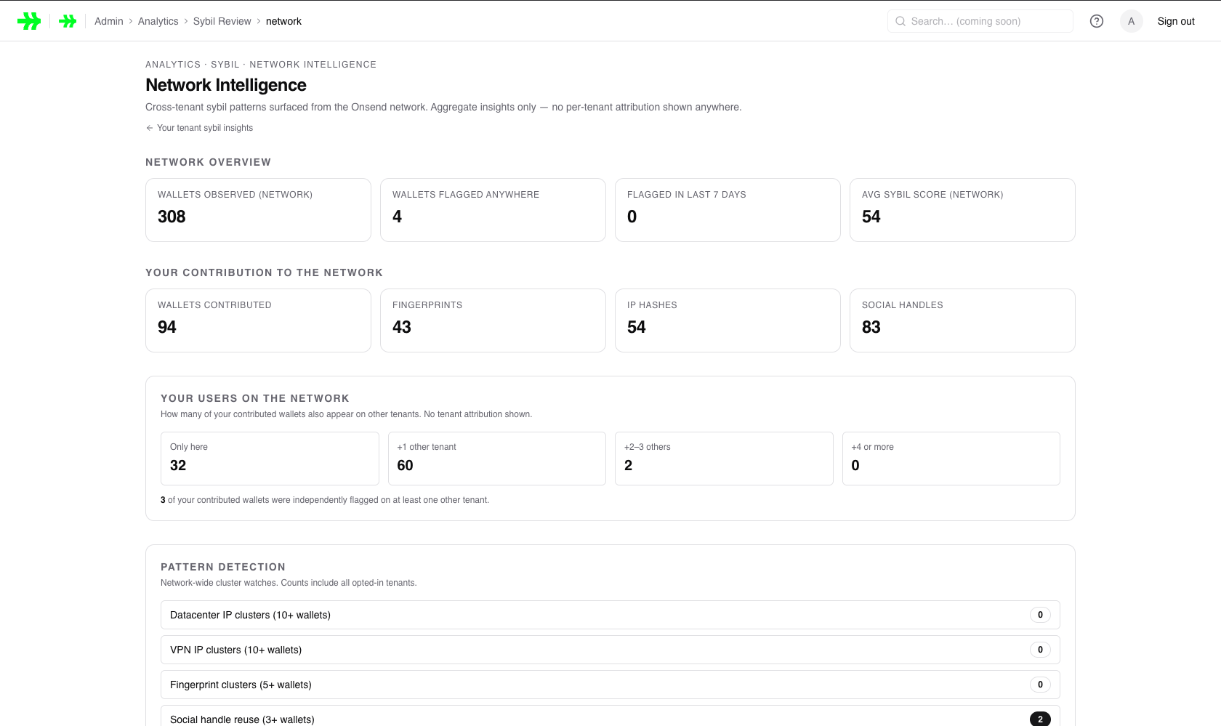1221x726 pixels.
Task: Click the +1 other tenant tile
Action: pos(497,459)
